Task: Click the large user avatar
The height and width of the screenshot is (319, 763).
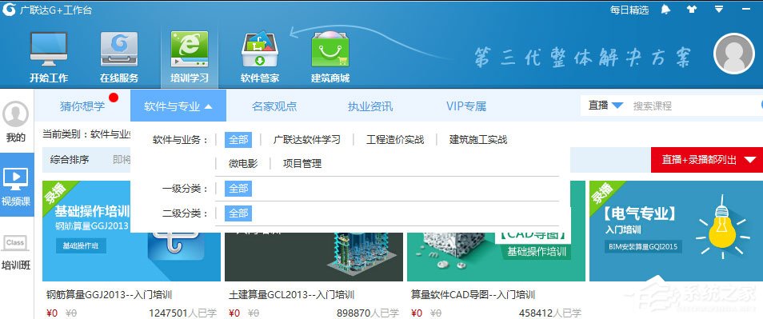Action: point(733,54)
